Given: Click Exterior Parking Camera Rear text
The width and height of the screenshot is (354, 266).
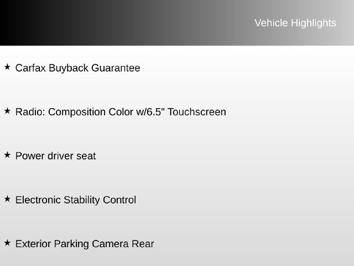Looking at the screenshot, I should point(85,244).
